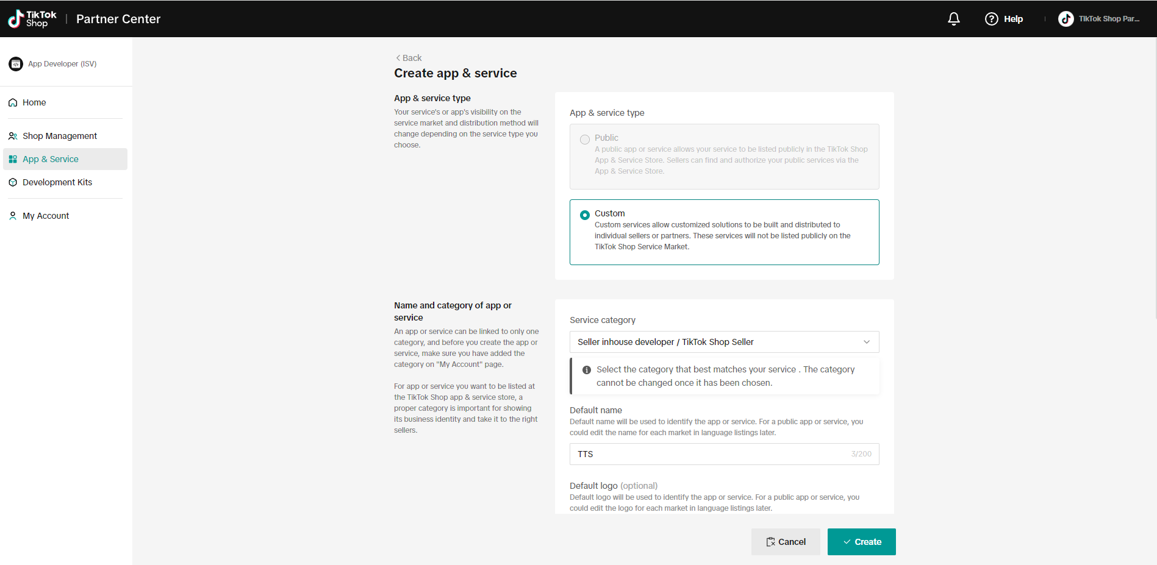1157x565 pixels.
Task: Click the Development Kits cube icon
Action: click(x=13, y=182)
